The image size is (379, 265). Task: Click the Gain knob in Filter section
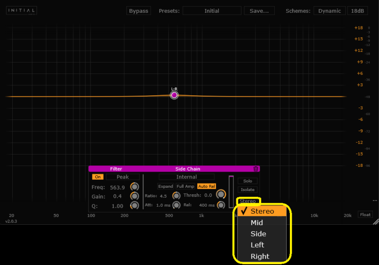coord(135,196)
